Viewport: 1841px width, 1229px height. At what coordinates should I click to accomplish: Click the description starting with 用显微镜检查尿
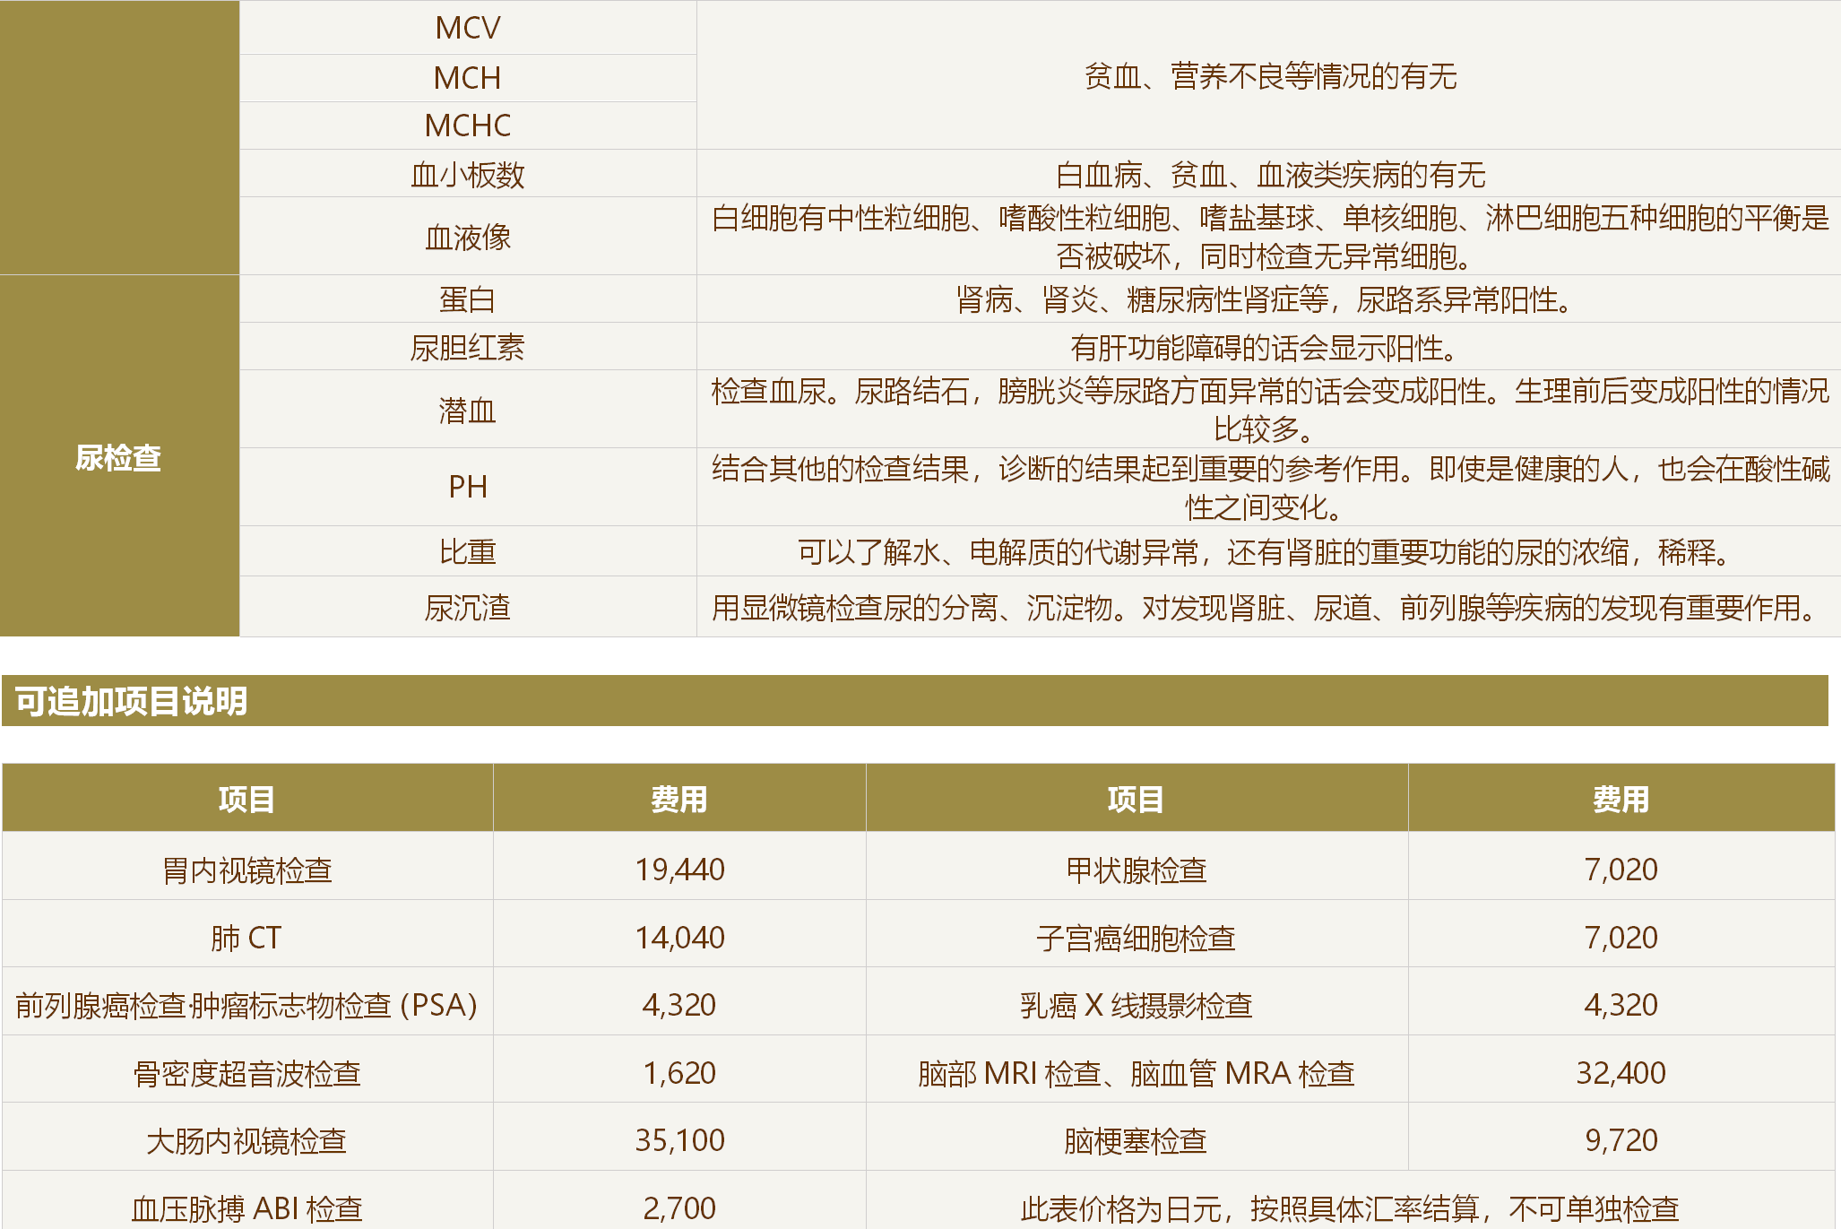coord(1270,607)
